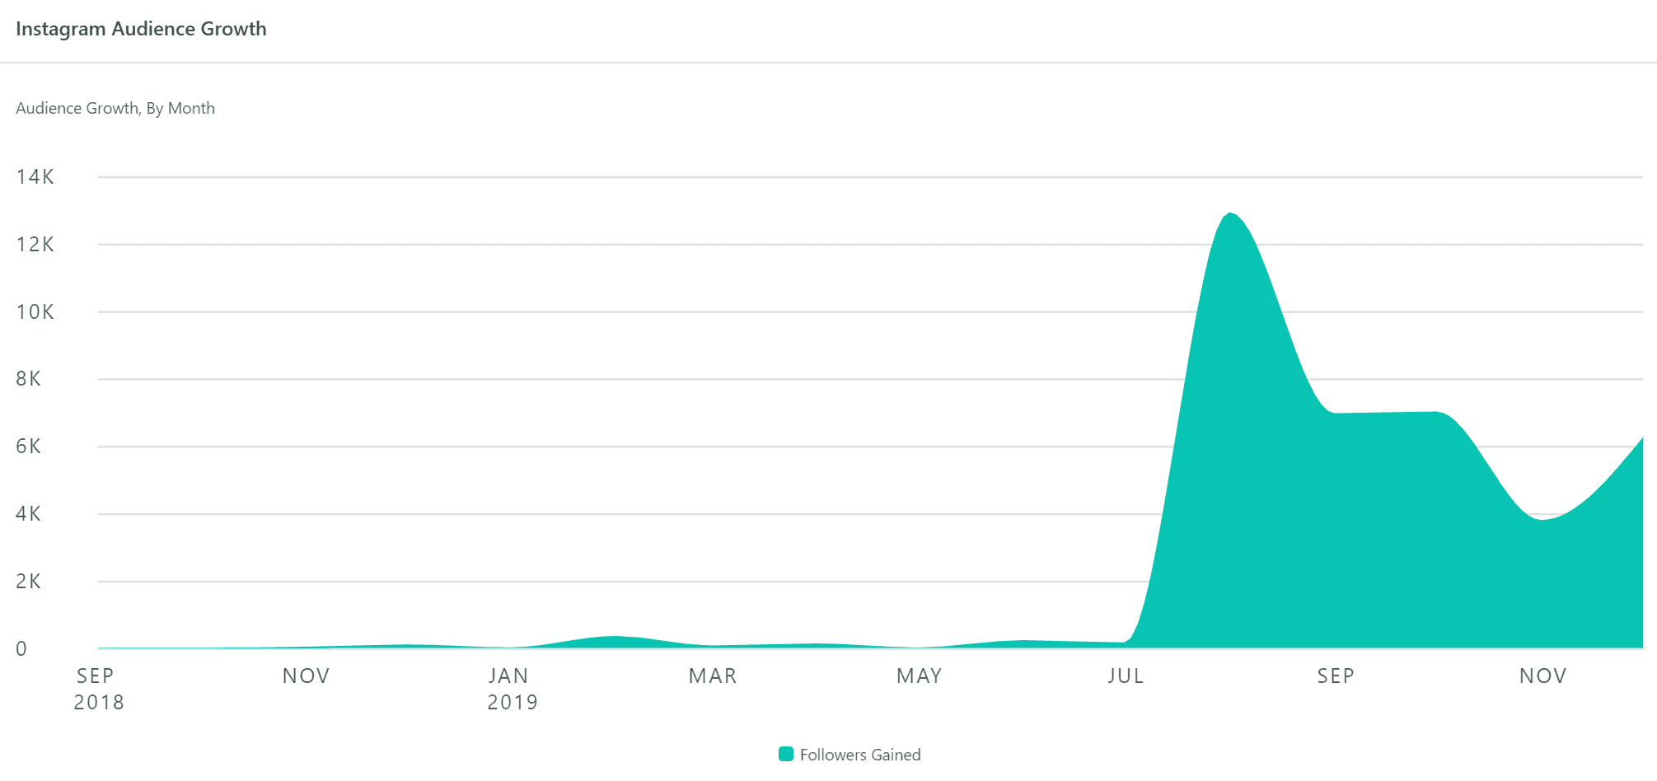Select the 2K y-axis label
Viewport: 1657px width, 781px height.
click(28, 582)
